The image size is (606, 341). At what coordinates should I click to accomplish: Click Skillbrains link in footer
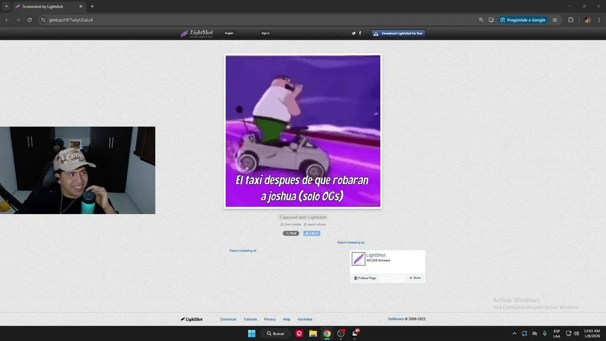(x=396, y=319)
